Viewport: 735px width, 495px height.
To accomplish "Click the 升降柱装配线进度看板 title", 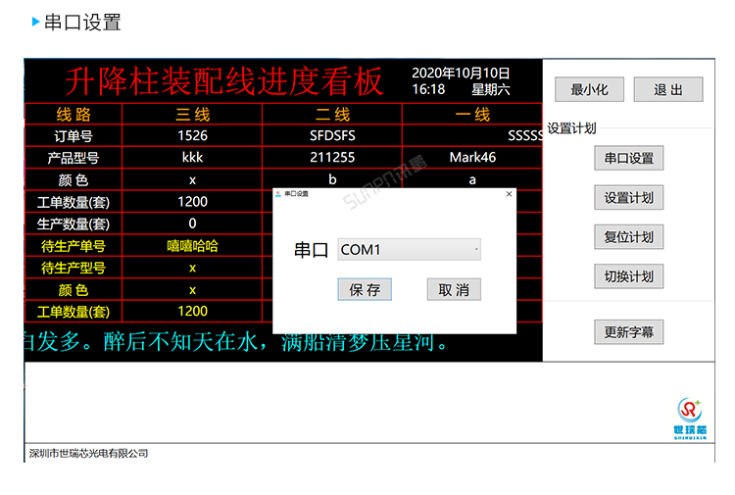I will [x=224, y=81].
